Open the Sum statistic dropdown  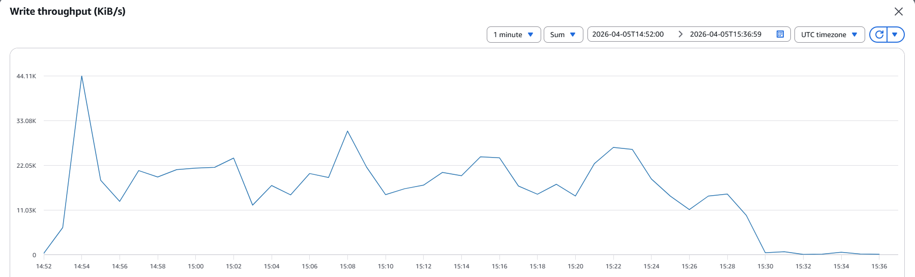[x=563, y=35]
